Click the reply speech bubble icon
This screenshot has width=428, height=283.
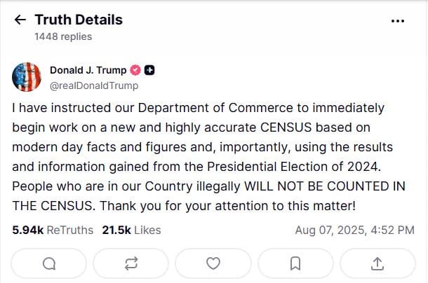pyautogui.click(x=49, y=263)
